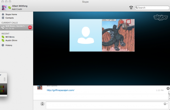Open the griffinspacejam.com link
The height and width of the screenshot is (110, 170).
tap(61, 90)
